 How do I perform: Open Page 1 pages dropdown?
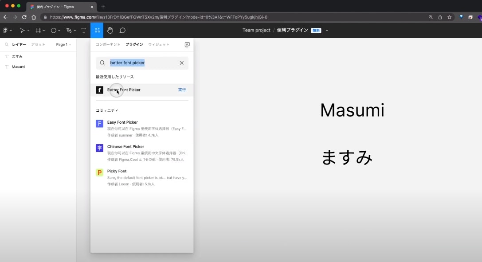point(64,44)
